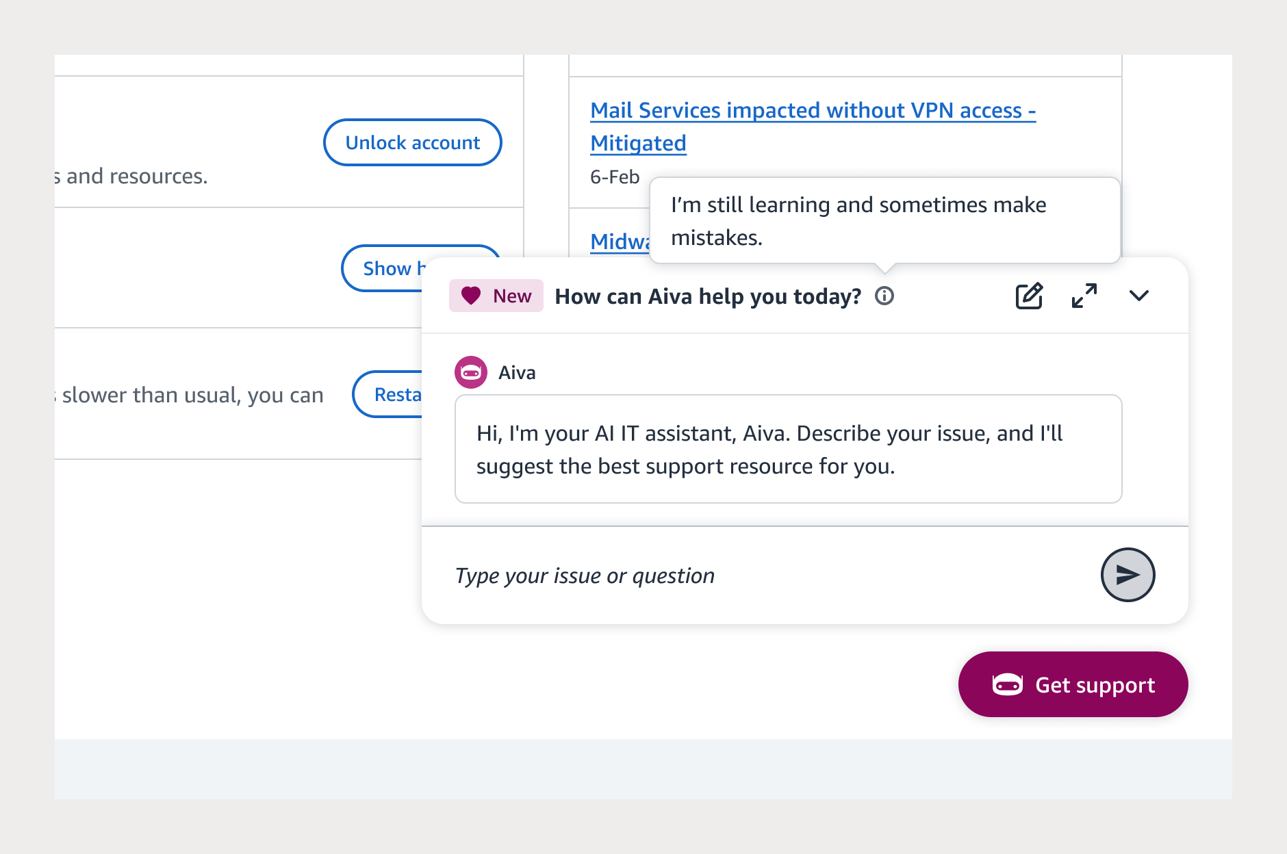Viewport: 1287px width, 854px height.
Task: Click the heart icon in New badge
Action: click(x=471, y=296)
